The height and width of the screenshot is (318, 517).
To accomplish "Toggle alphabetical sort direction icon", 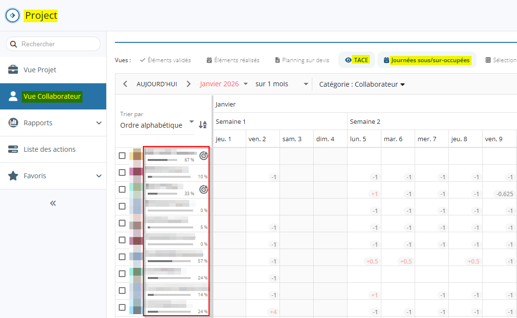I will [203, 125].
